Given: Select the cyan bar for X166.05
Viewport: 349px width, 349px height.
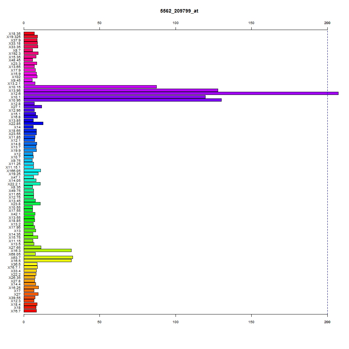Looking at the screenshot, I should [32, 171].
